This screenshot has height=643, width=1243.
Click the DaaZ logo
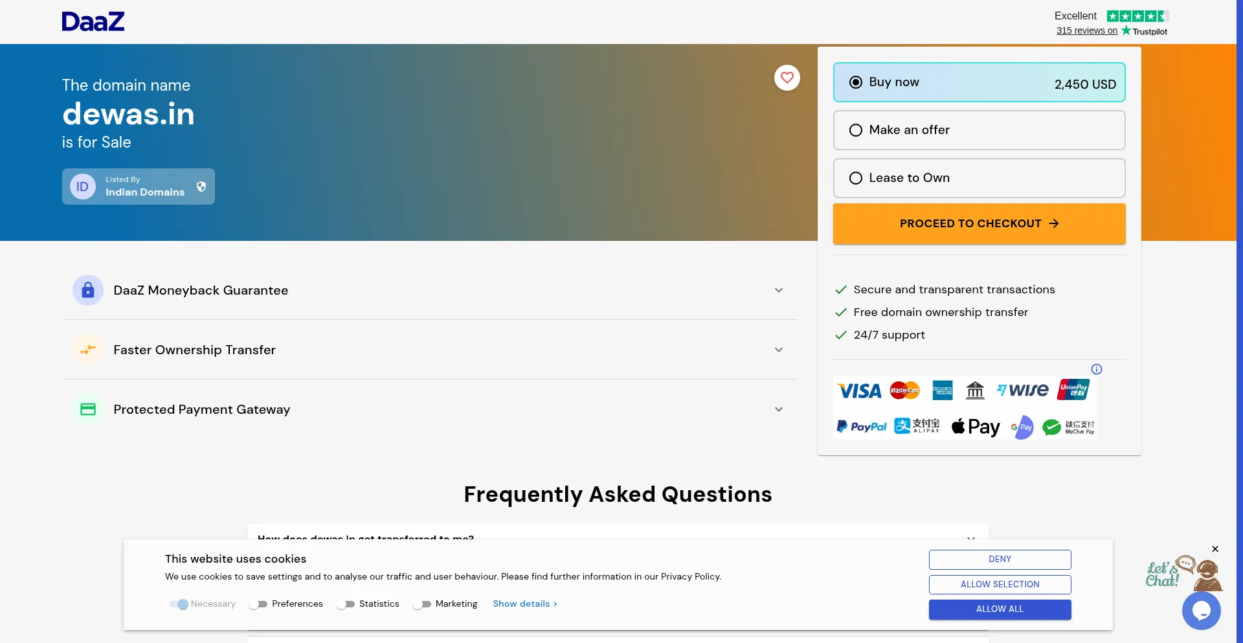93,22
